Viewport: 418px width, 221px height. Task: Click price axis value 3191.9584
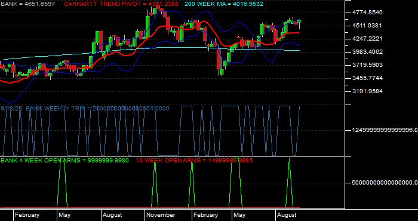pyautogui.click(x=367, y=91)
